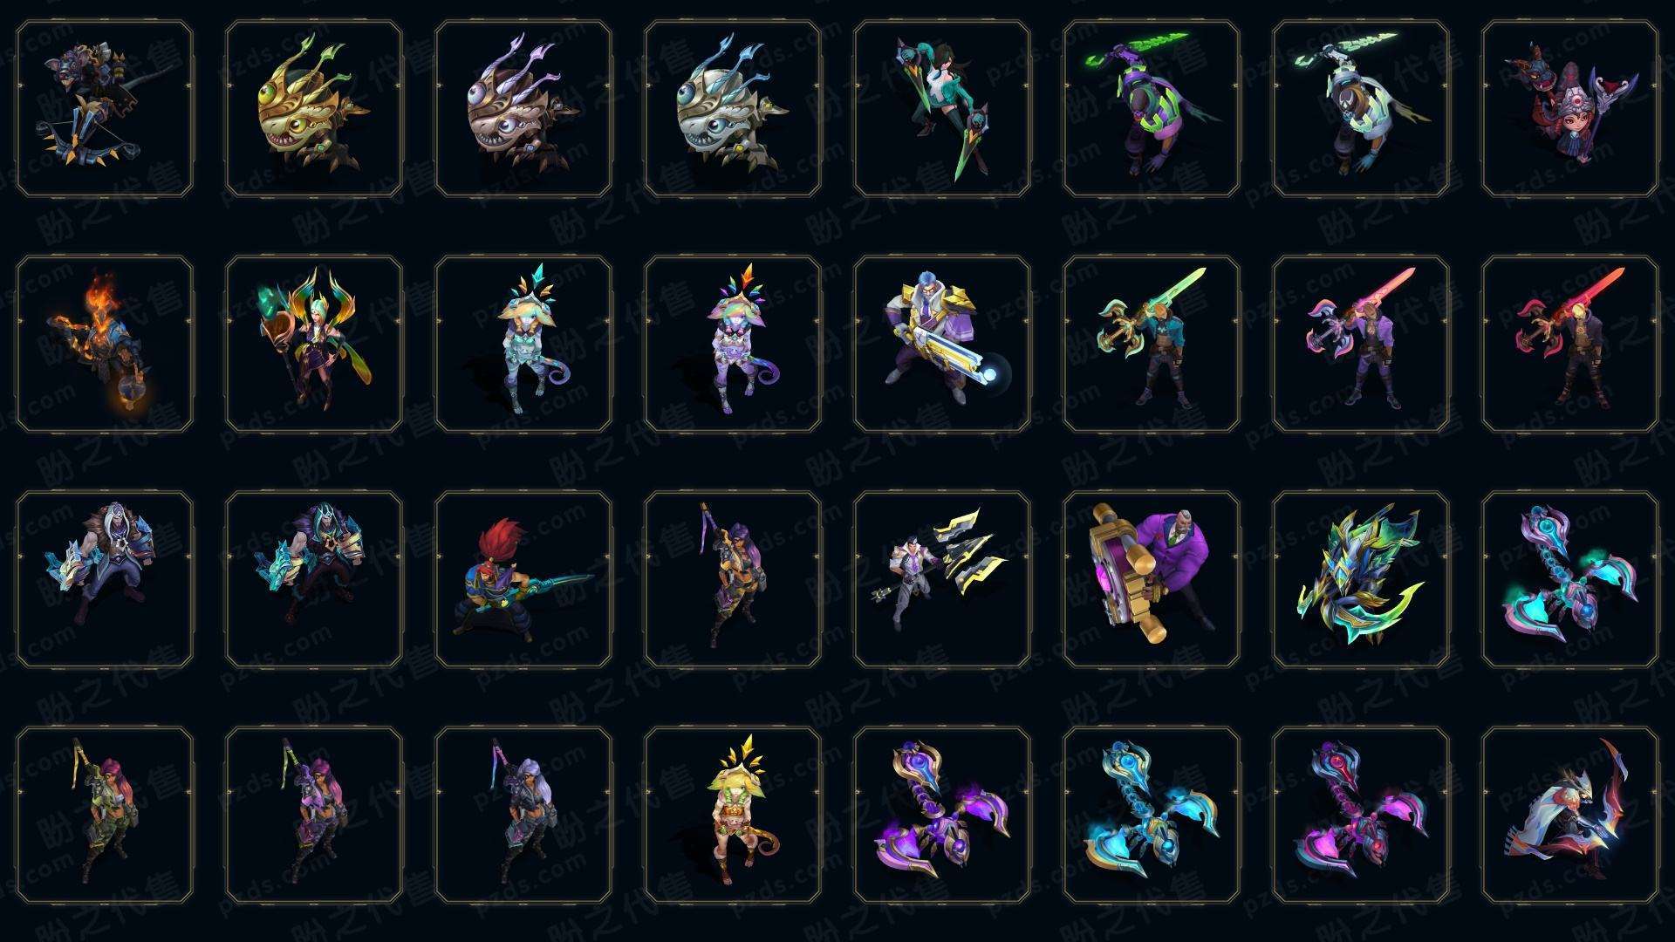
Task: Pick the silver-white fish-monster skin tile
Action: 733,108
